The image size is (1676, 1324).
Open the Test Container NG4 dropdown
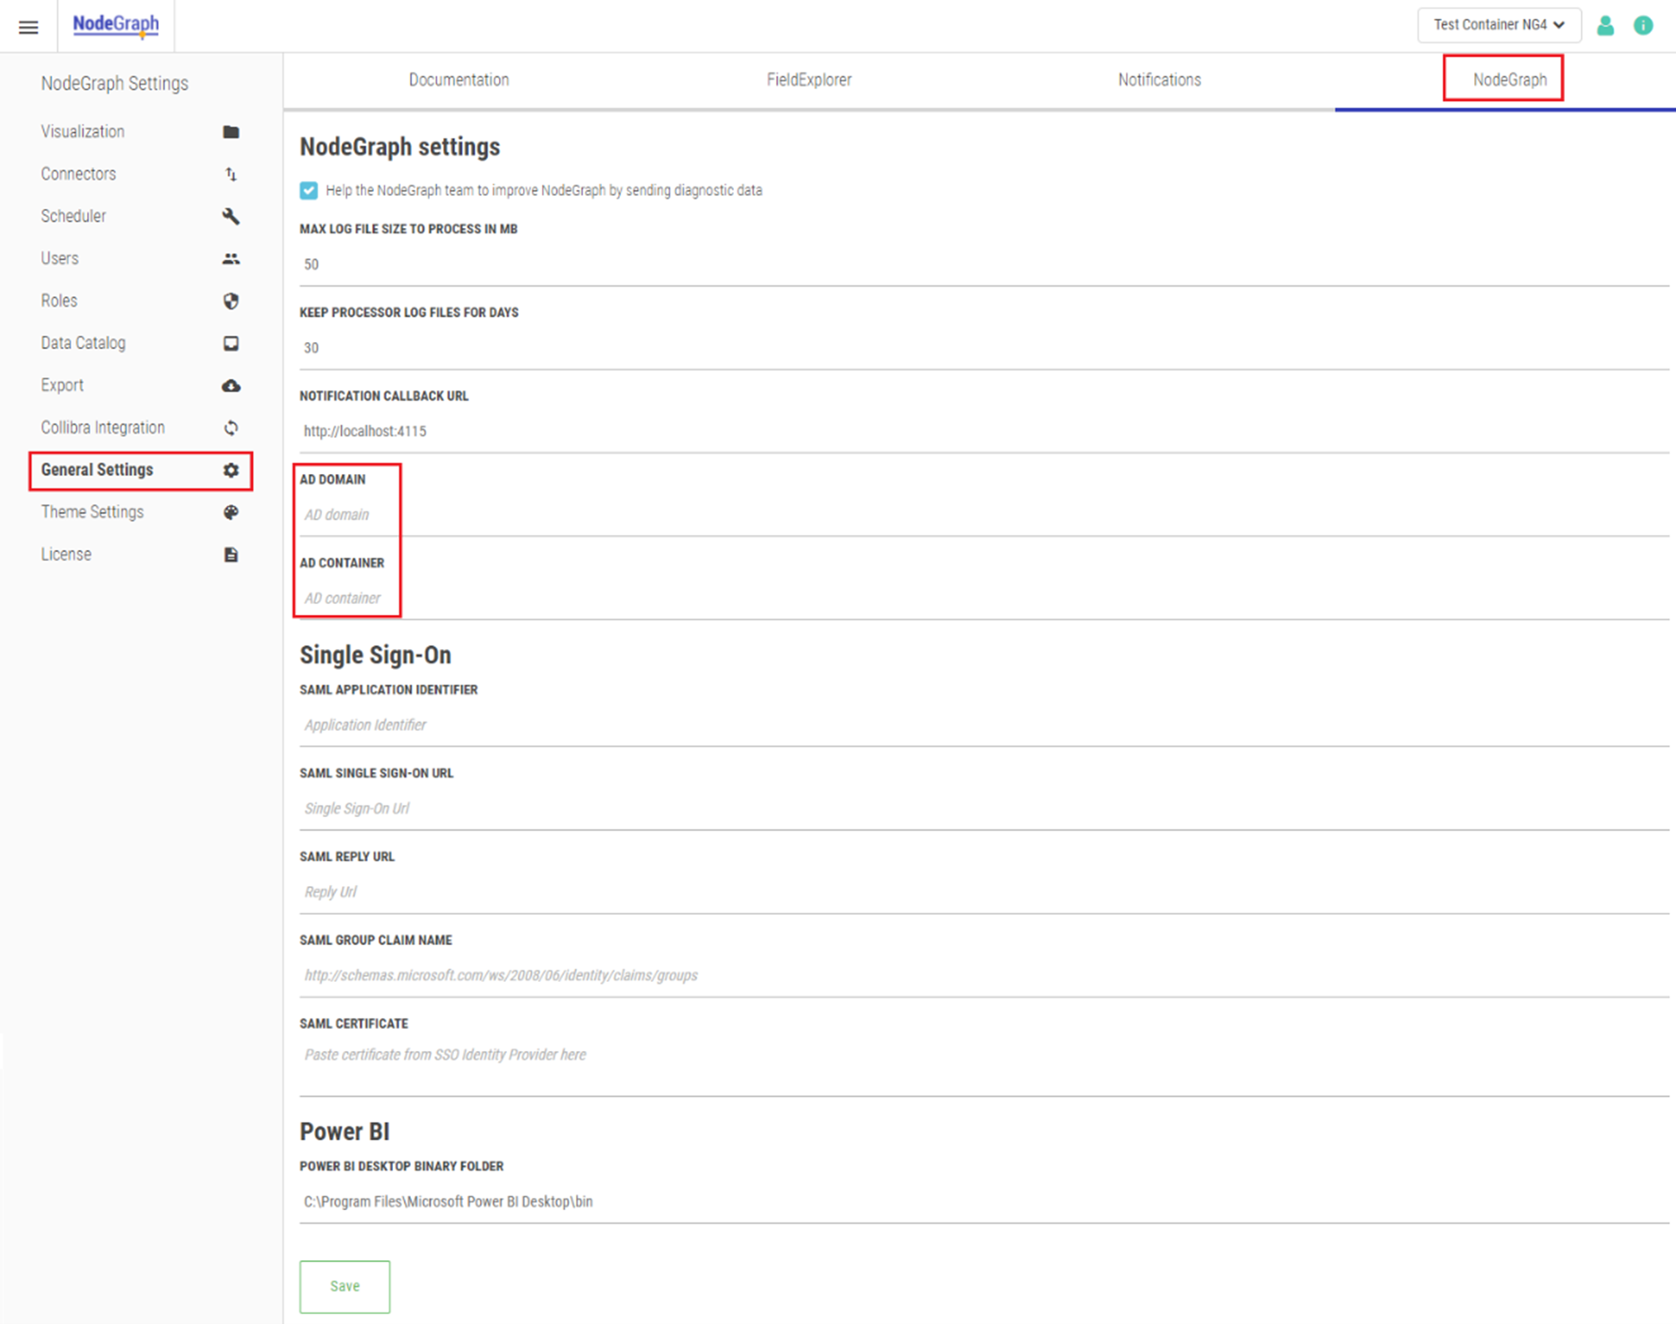(1499, 25)
